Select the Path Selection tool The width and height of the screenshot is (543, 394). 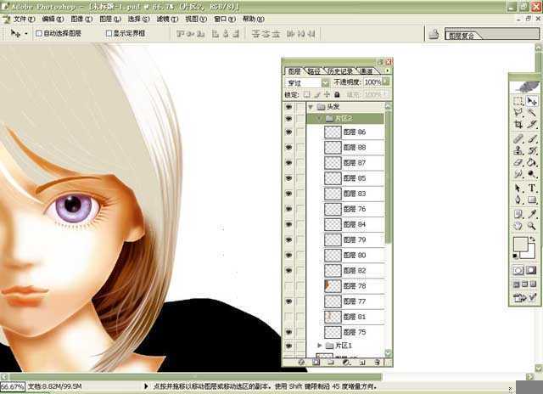point(518,189)
